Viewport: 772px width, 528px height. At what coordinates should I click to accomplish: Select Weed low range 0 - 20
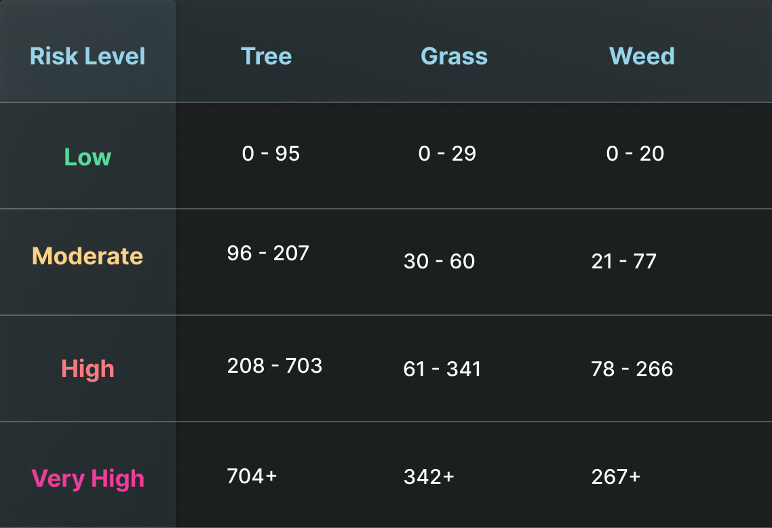pyautogui.click(x=635, y=154)
